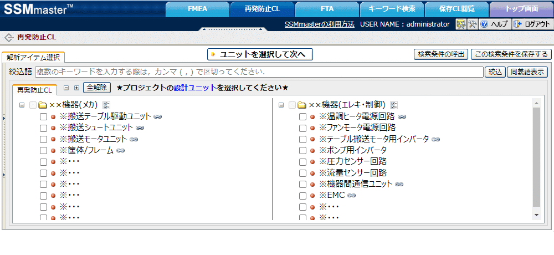This screenshot has height=255, width=554.
Task: Click the chain link icon next to EMC
Action: pos(351,195)
